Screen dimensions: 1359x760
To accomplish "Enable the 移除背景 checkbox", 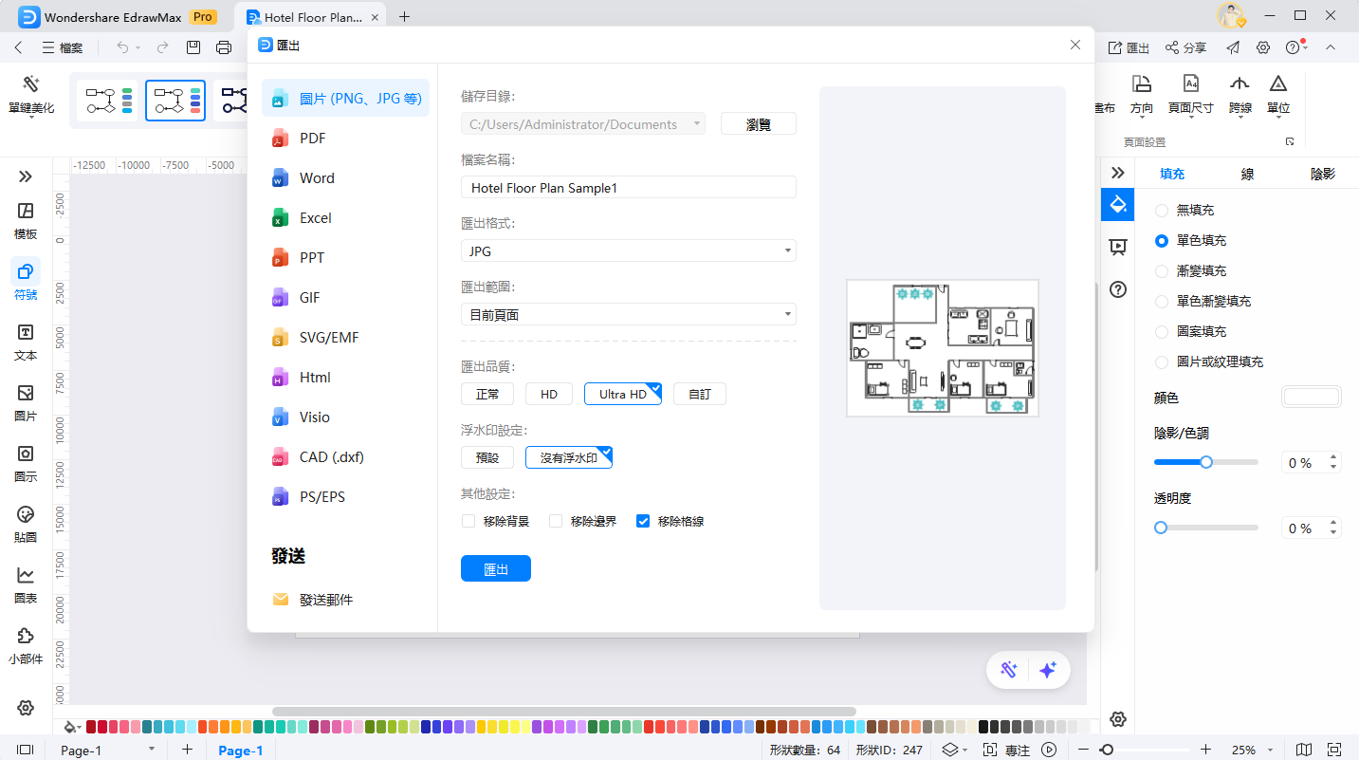I will pyautogui.click(x=468, y=520).
